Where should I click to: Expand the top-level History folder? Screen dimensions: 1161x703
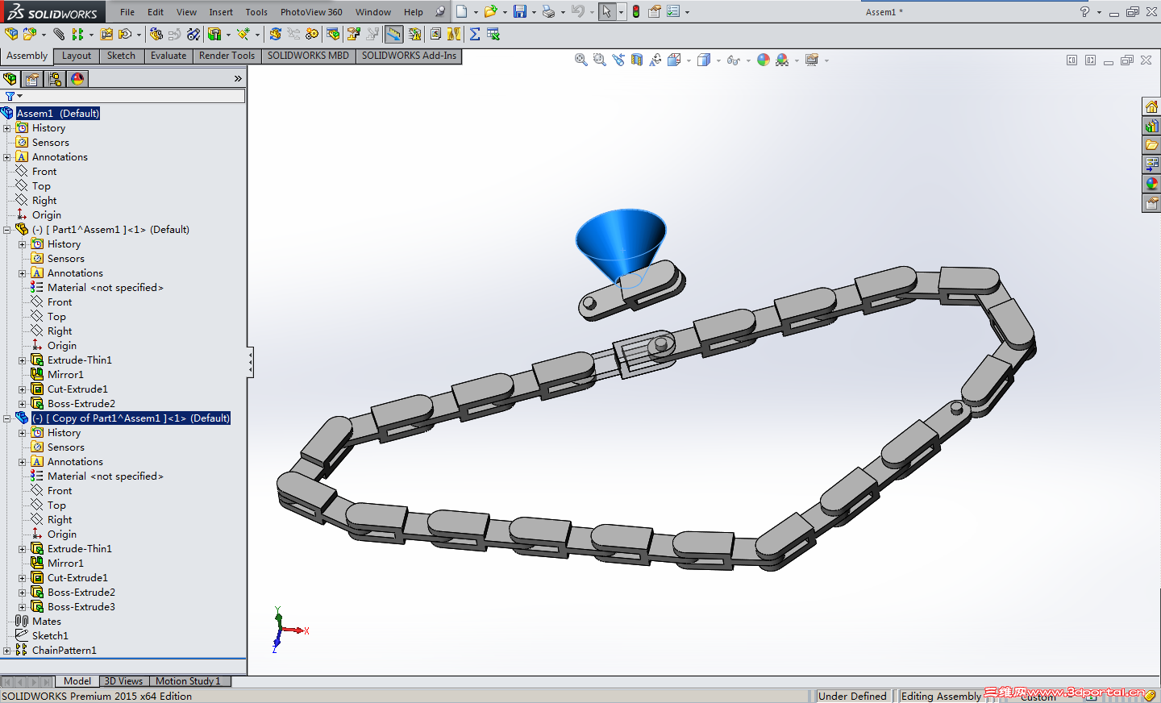(7, 128)
